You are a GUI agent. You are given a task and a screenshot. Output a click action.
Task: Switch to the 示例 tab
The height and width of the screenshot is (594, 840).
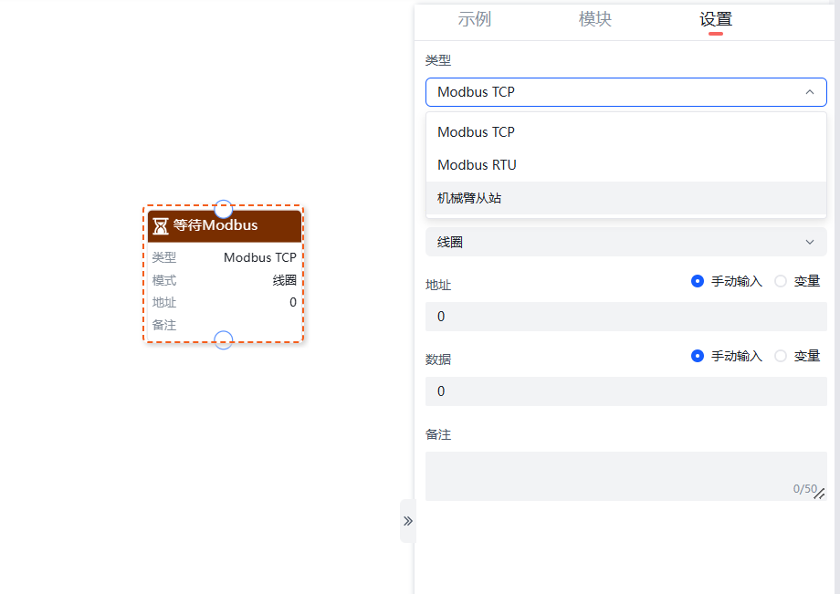(x=475, y=18)
